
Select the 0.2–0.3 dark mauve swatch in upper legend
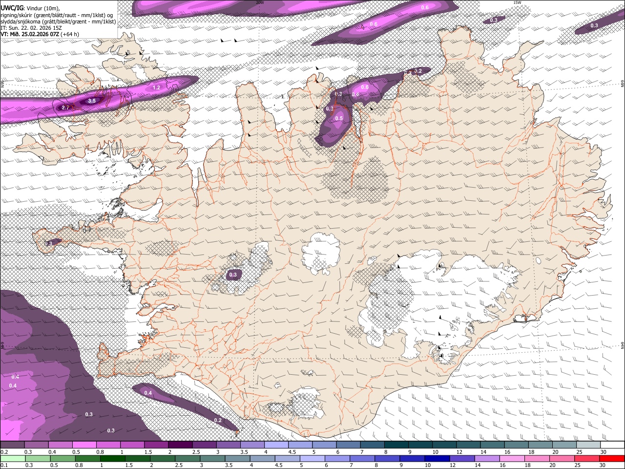12,445
